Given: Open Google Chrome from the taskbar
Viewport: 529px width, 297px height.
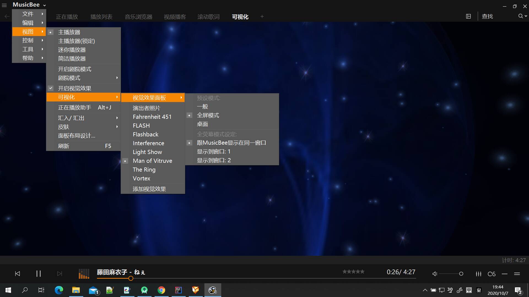Looking at the screenshot, I should [161, 290].
